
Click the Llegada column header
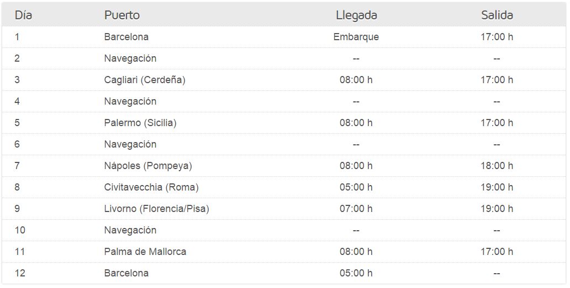356,15
